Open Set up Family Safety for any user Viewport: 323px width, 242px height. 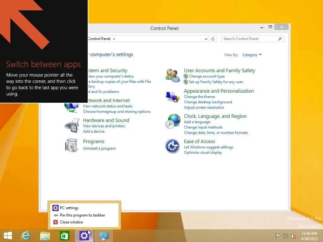pyautogui.click(x=216, y=82)
